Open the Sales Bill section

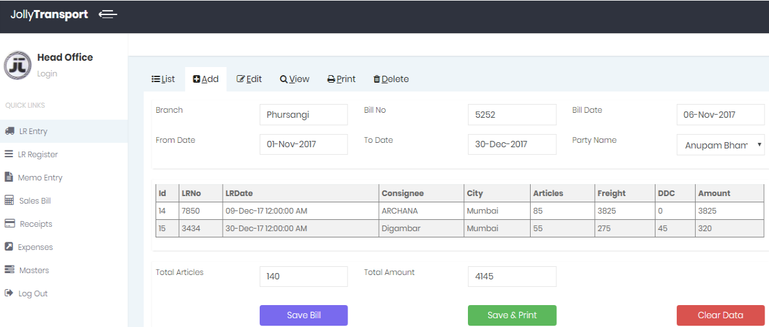tap(64, 200)
